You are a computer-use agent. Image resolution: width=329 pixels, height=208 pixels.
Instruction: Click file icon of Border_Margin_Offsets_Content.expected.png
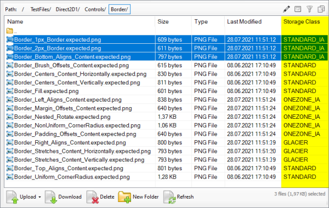pos(10,108)
